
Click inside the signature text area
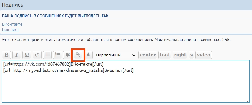click(126, 81)
